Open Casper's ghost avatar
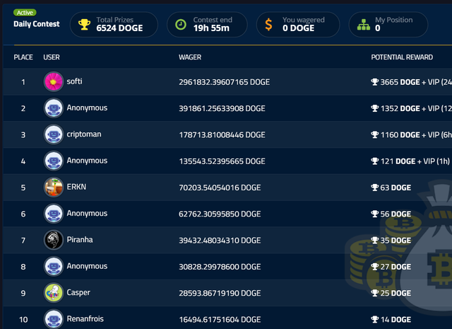Screen dimensions: 452x329 point(54,293)
